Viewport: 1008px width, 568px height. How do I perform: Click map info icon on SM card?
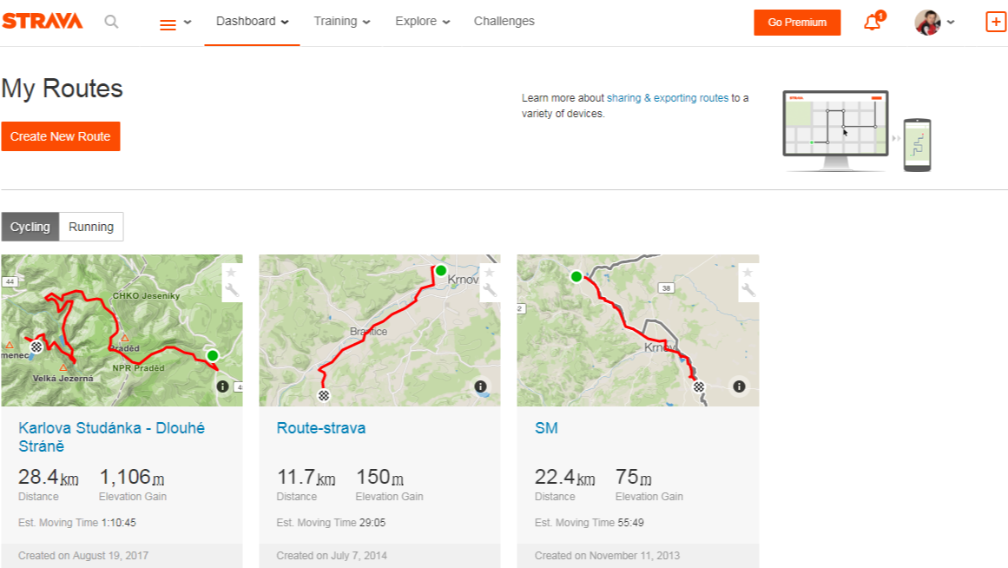click(x=739, y=386)
